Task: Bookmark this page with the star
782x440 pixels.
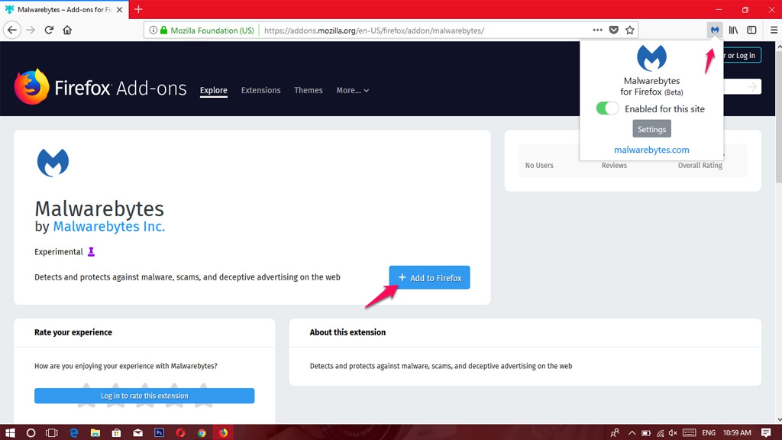Action: tap(630, 30)
